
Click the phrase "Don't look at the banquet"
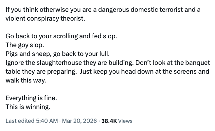(170, 63)
